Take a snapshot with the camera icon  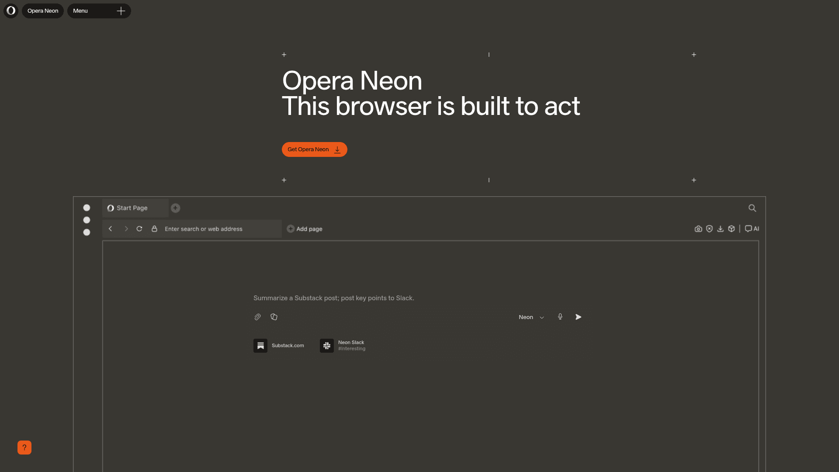[x=698, y=229]
